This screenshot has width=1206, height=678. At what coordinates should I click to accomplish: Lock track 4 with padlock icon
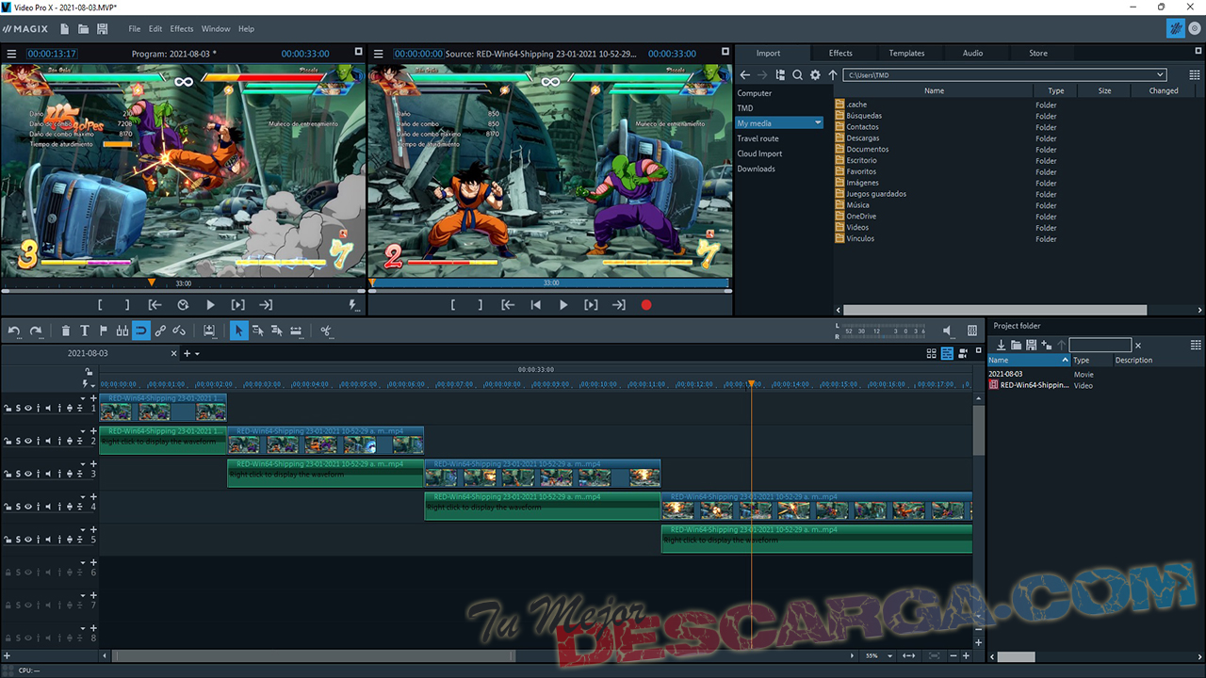(x=8, y=507)
